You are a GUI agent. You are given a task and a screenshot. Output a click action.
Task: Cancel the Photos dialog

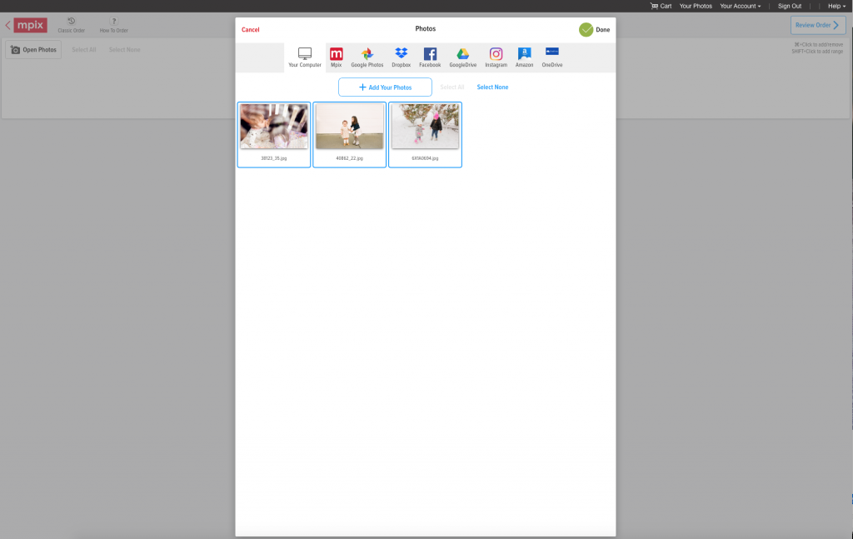(x=250, y=30)
